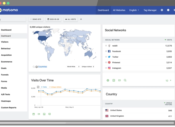This screenshot has width=175, height=127.
Task: Sort by UNIQUE VISITORS column header
Action: point(168,104)
